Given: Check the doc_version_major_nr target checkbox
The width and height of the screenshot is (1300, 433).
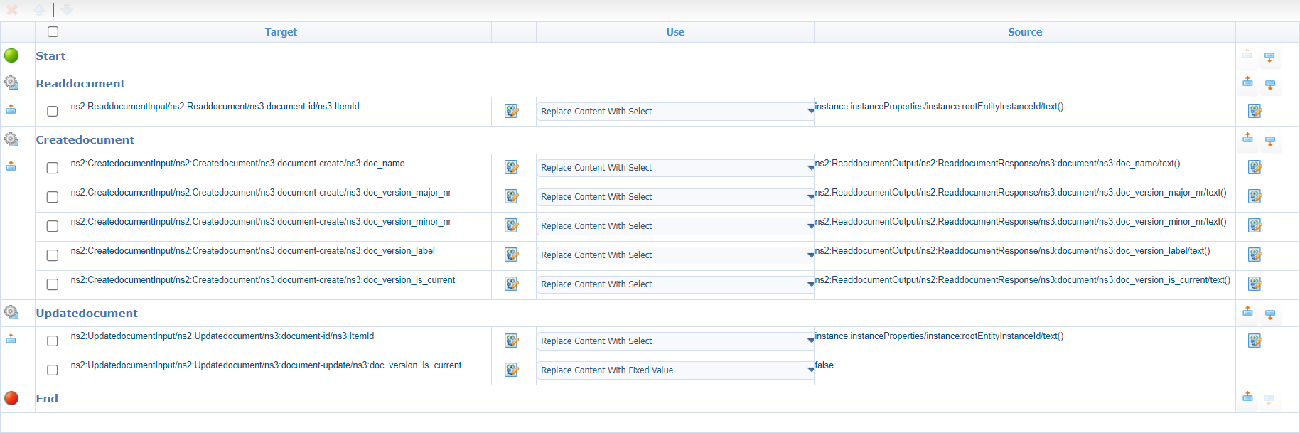Looking at the screenshot, I should (53, 197).
